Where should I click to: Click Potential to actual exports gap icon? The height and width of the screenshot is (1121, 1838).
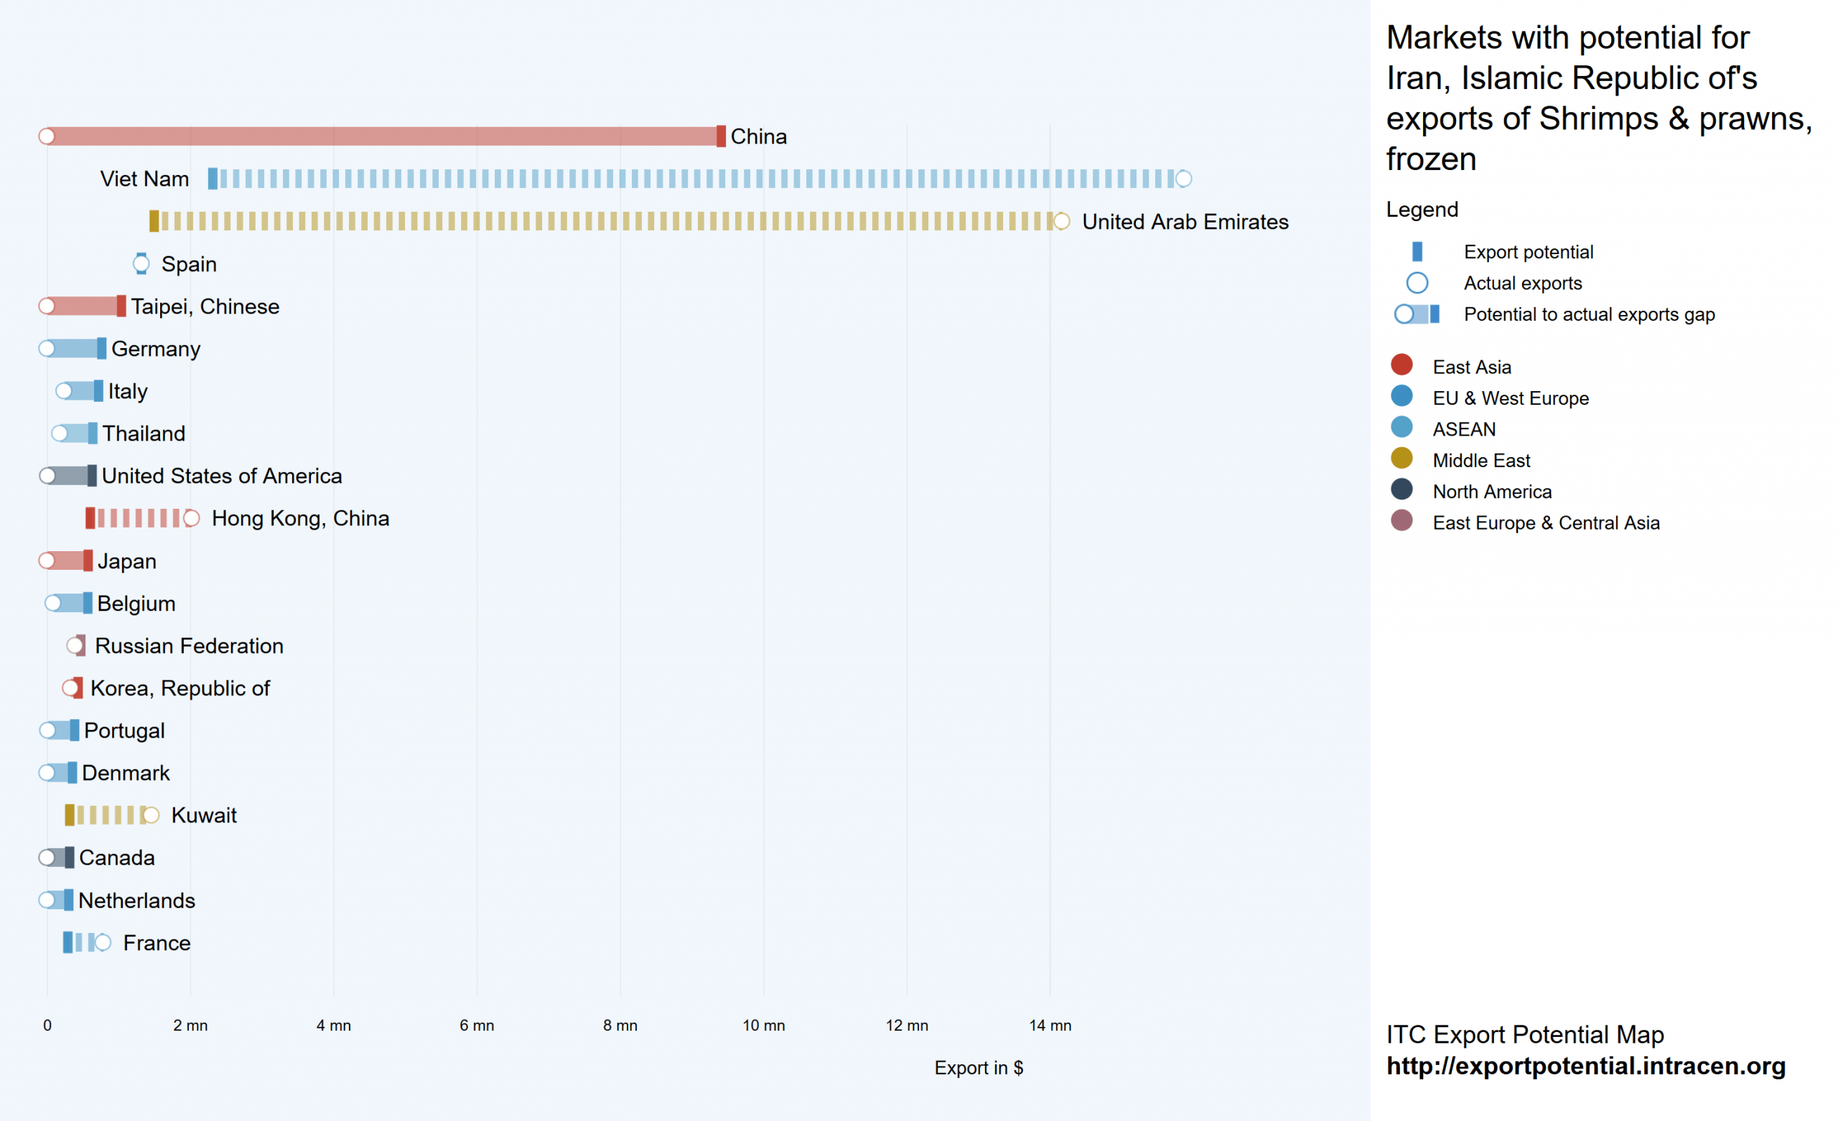point(1417,315)
